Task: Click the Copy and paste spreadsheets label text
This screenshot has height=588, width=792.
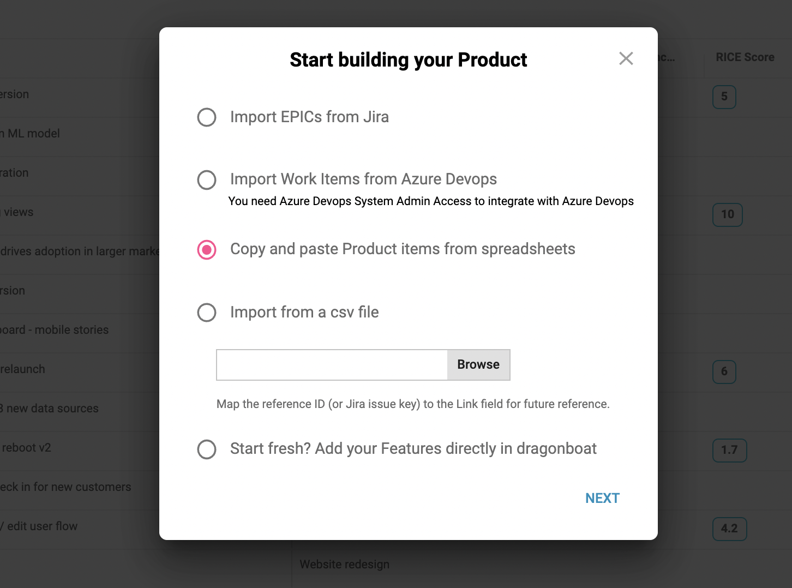Action: (403, 249)
